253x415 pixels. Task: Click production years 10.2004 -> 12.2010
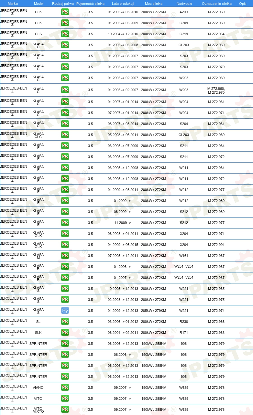123,34
